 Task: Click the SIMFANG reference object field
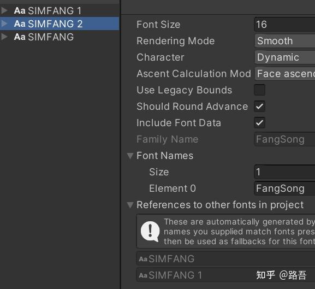click(x=226, y=258)
